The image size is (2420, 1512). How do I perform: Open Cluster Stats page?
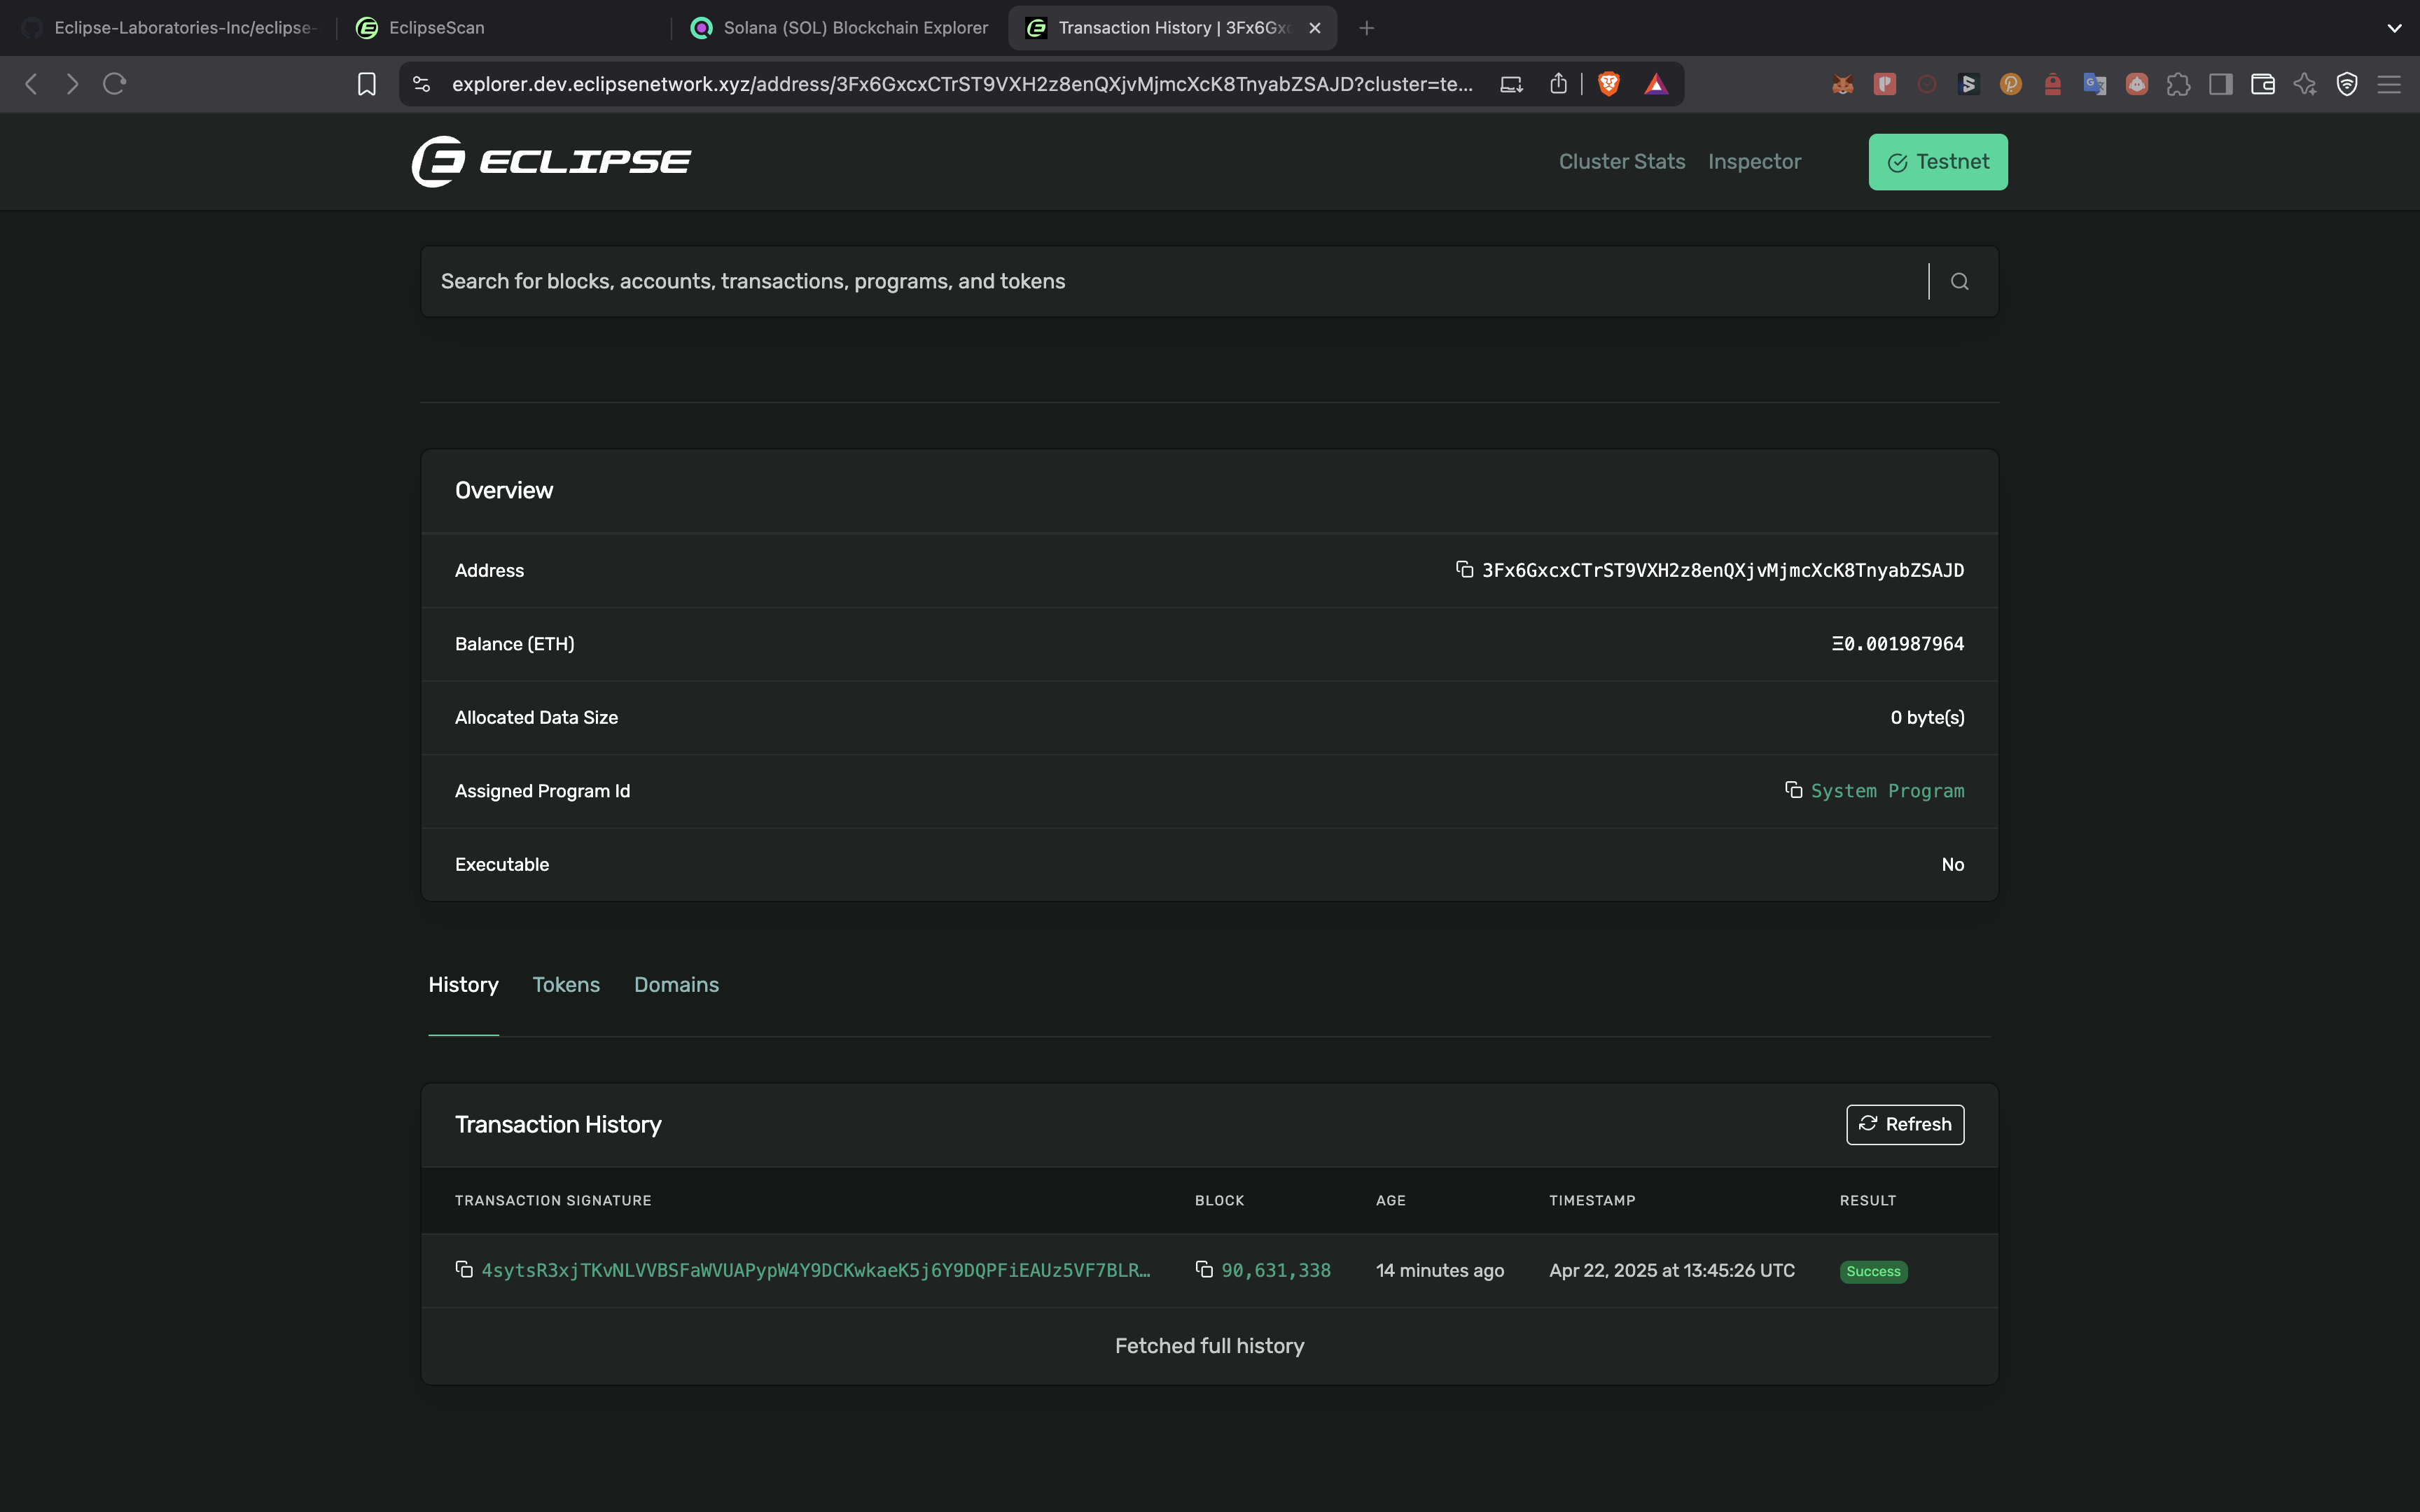(1622, 162)
